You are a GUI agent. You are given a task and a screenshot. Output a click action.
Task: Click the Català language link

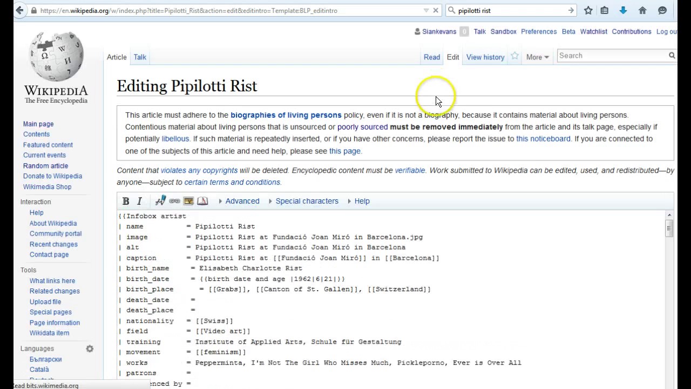pos(39,370)
